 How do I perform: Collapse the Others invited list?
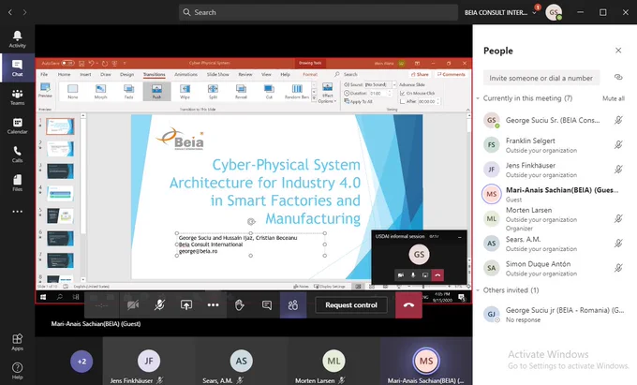[x=478, y=290]
